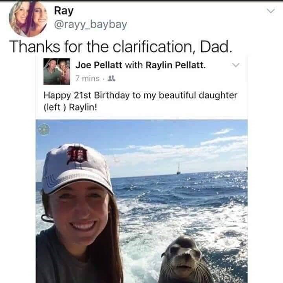The height and width of the screenshot is (283, 283).
Task: Expand the tweet options chevron beside Ray
Action: (x=271, y=11)
